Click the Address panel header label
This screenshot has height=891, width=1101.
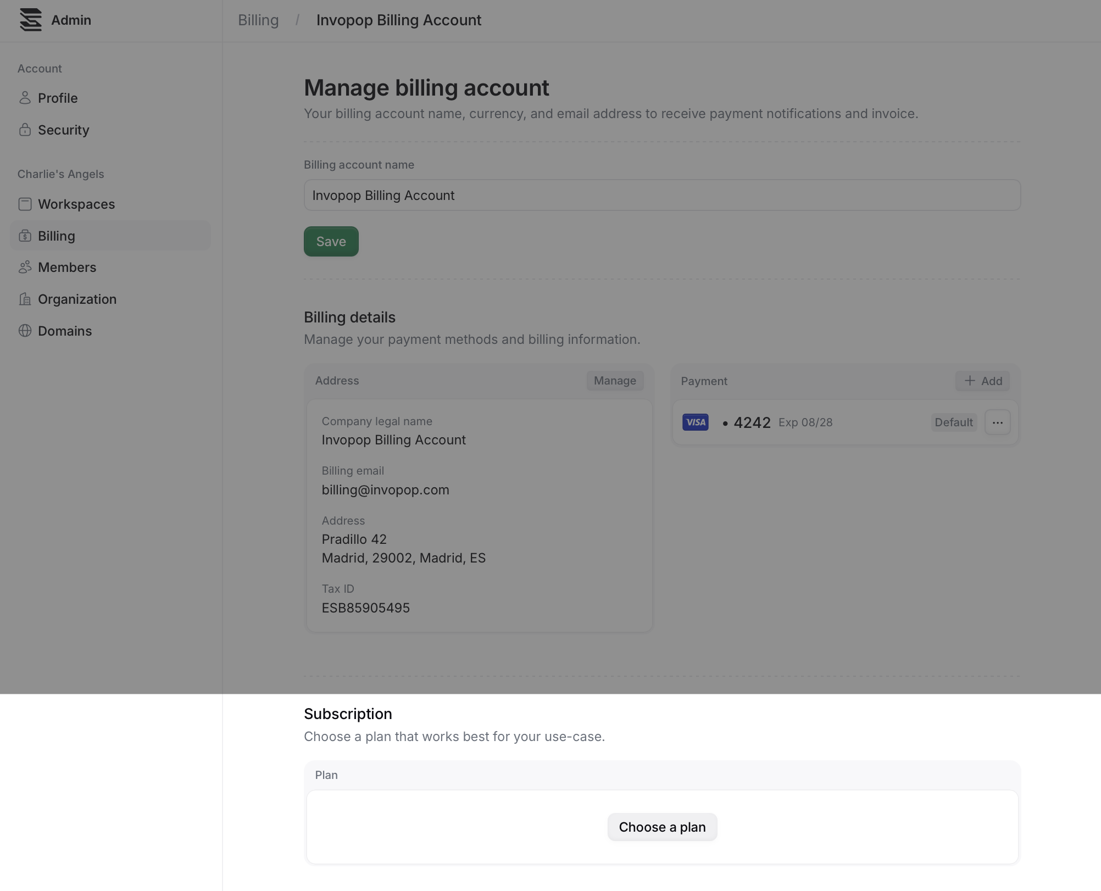pyautogui.click(x=337, y=381)
